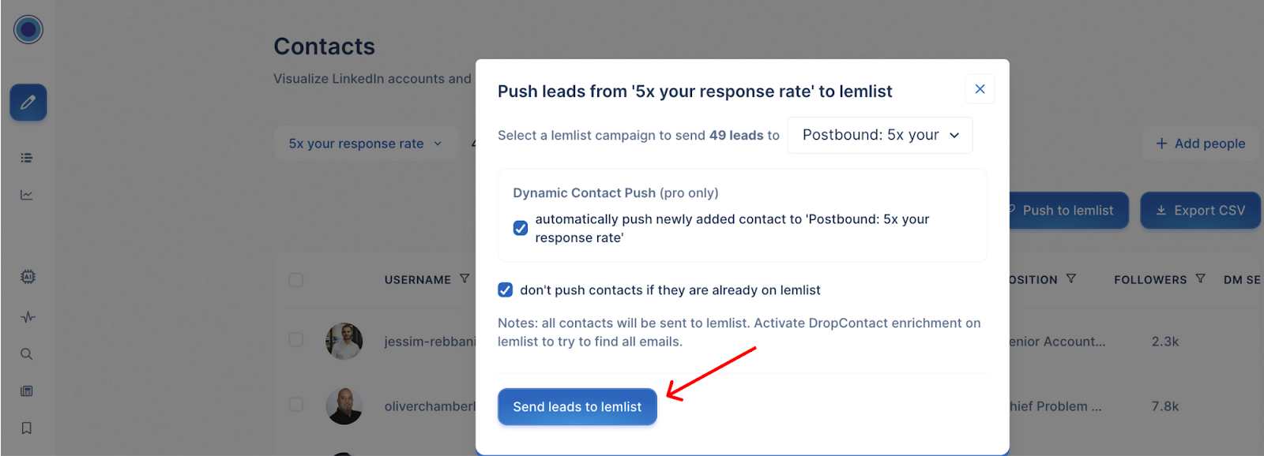Open the Followers column filter
The width and height of the screenshot is (1264, 456).
coord(1201,279)
